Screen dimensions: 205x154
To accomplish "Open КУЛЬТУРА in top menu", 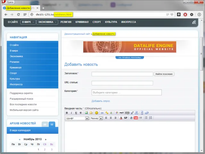I will click(x=111, y=22).
